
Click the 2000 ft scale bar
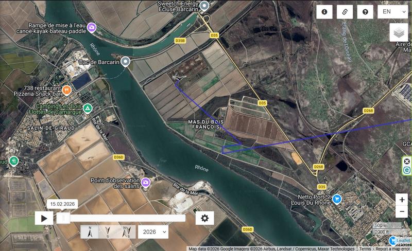[387, 232]
